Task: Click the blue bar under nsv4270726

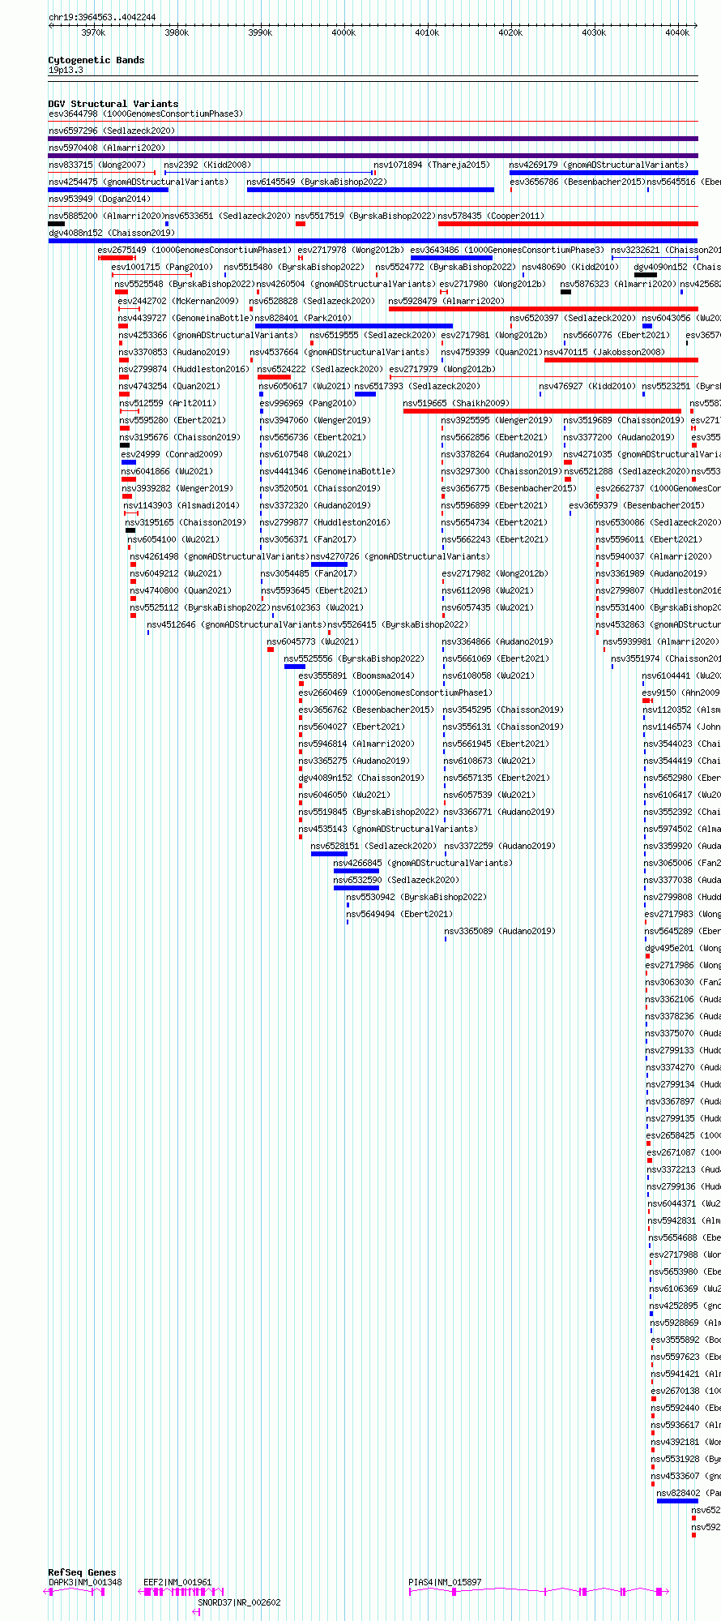Action: click(x=330, y=564)
